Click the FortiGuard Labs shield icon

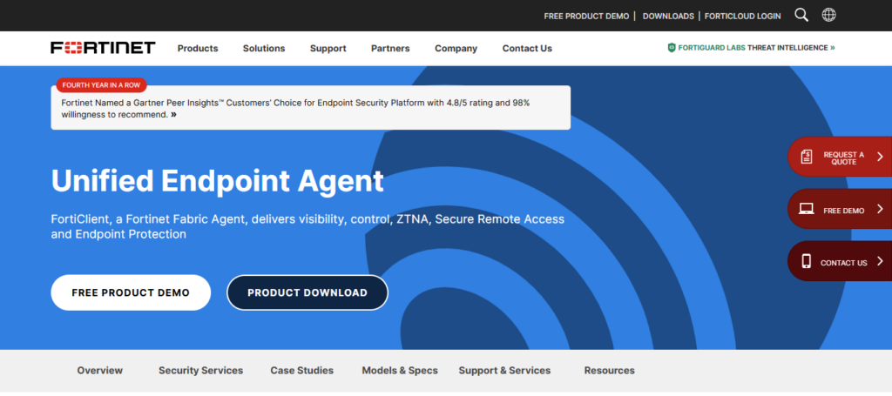(672, 48)
